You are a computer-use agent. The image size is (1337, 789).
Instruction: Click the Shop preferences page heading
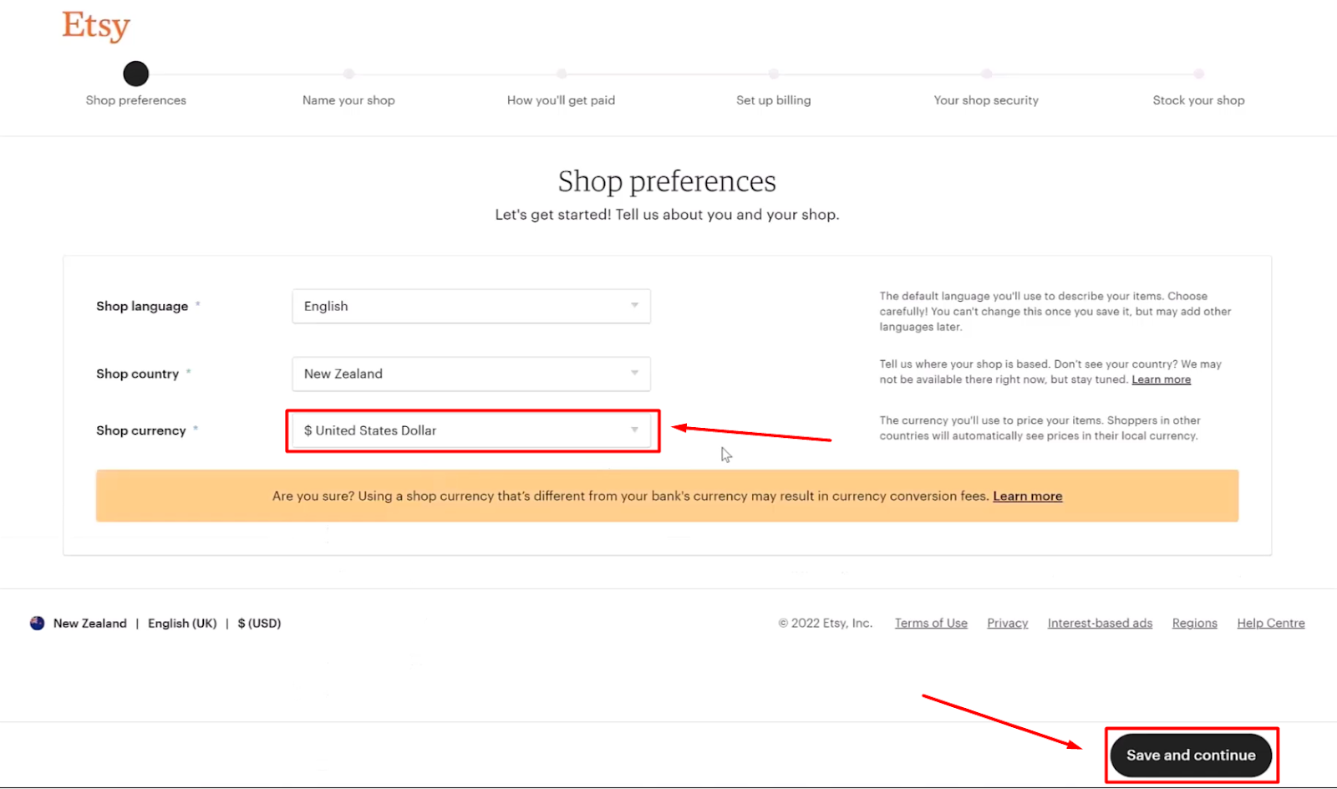click(667, 181)
